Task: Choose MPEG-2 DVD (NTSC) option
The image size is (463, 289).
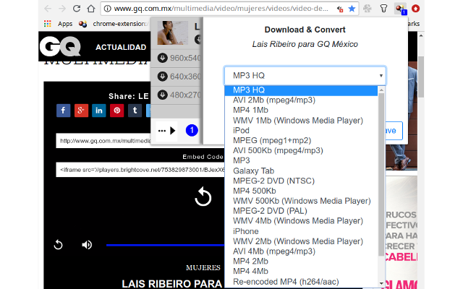Action: click(301, 181)
